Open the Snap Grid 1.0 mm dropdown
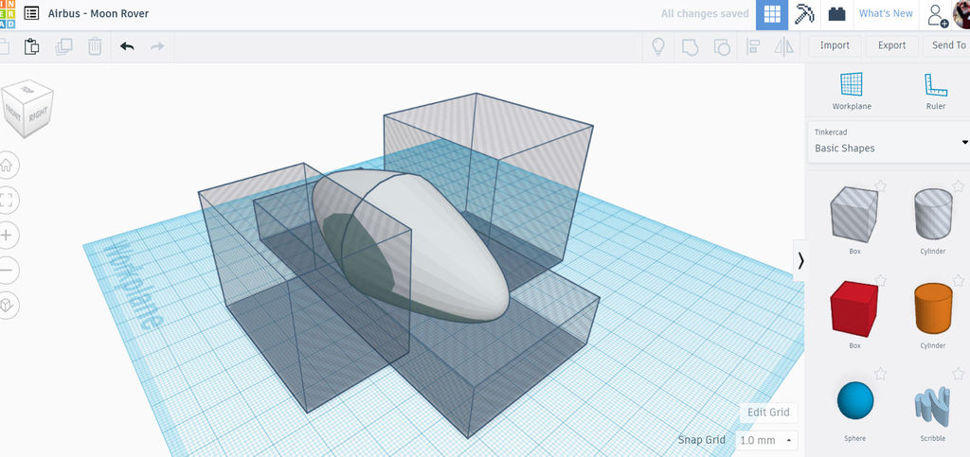970x457 pixels. [x=766, y=440]
